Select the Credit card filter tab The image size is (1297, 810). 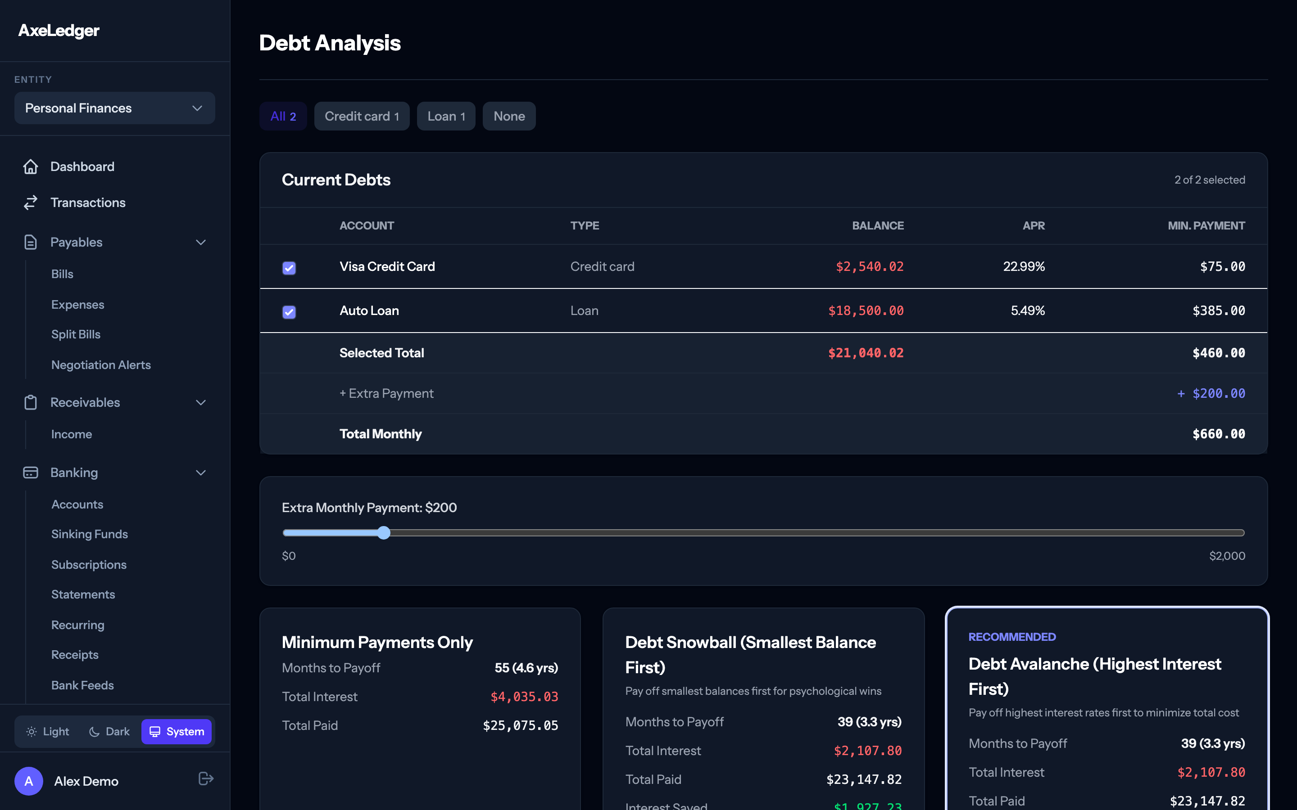point(362,116)
